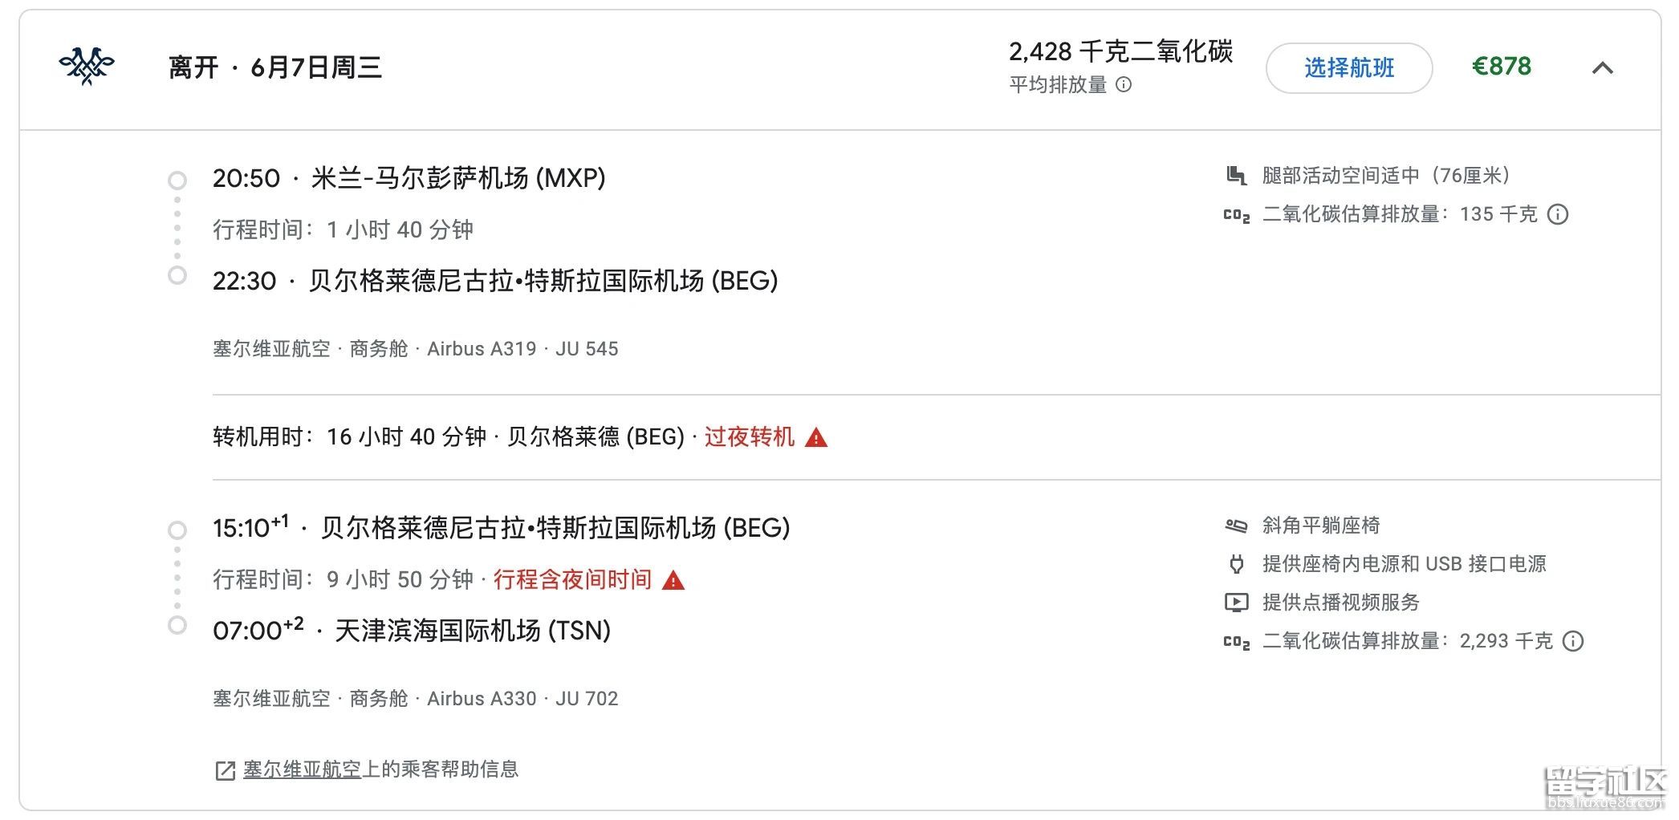The image size is (1679, 820).
Task: Click 2,428 千克二氧化碳 emissions text
Action: click(x=1120, y=52)
